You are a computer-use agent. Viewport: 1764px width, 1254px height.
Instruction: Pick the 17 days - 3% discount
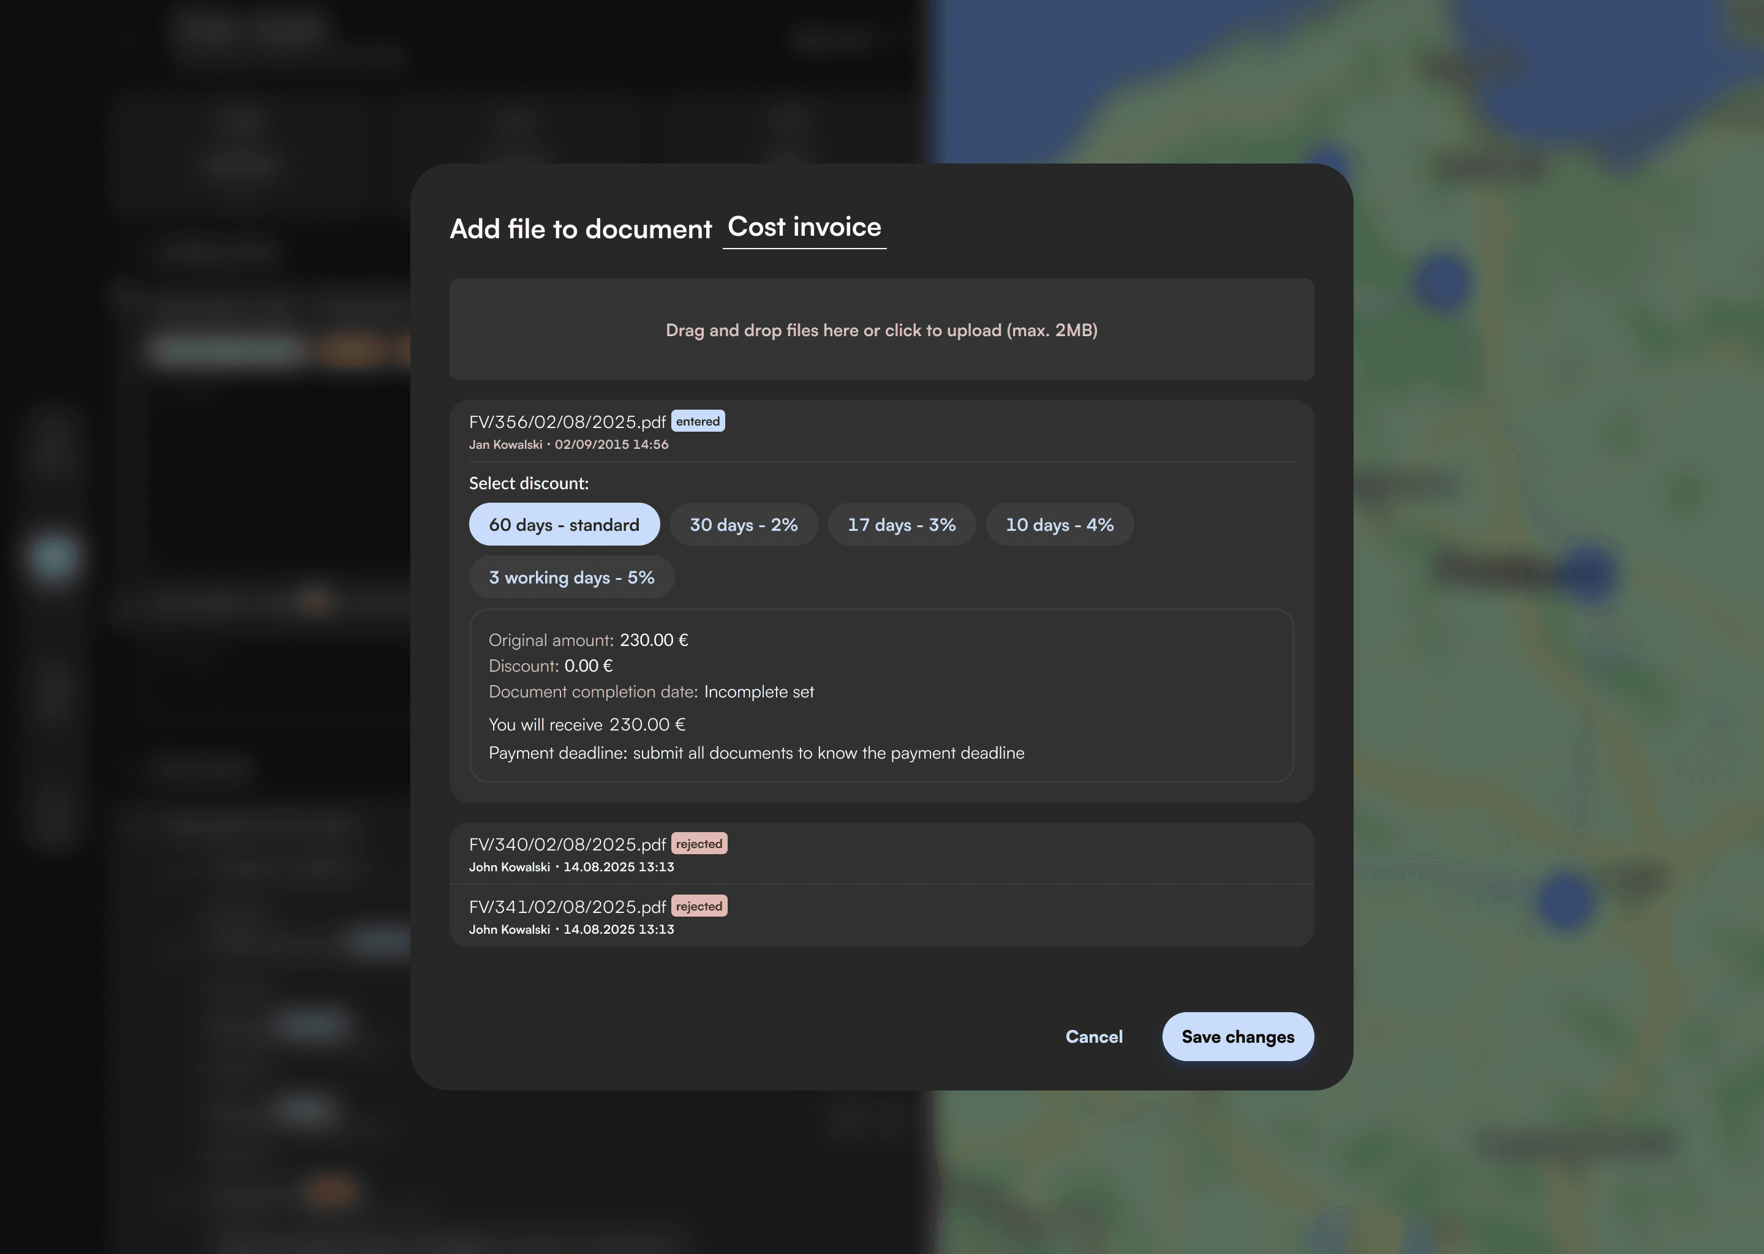[x=902, y=525]
